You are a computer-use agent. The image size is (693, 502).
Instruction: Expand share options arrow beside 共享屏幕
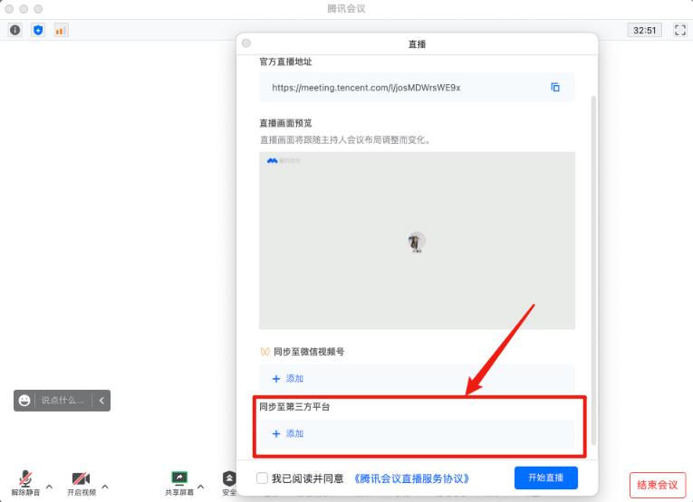pyautogui.click(x=200, y=487)
